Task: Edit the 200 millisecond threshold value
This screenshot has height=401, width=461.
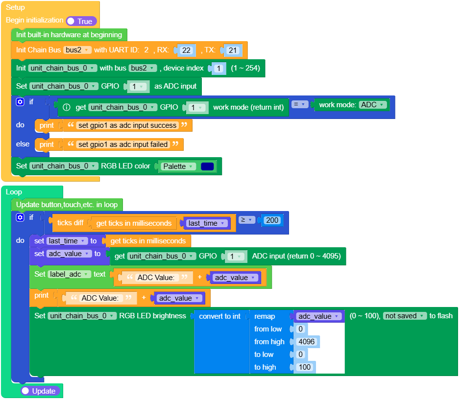Action: pos(272,220)
